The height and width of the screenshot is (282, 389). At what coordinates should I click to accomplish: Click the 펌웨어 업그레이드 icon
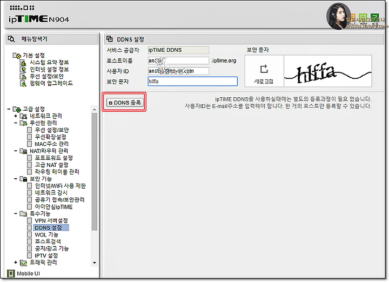(23, 84)
